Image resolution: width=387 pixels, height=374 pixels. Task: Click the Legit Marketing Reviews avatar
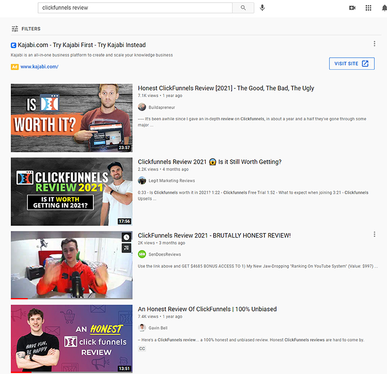[142, 181]
